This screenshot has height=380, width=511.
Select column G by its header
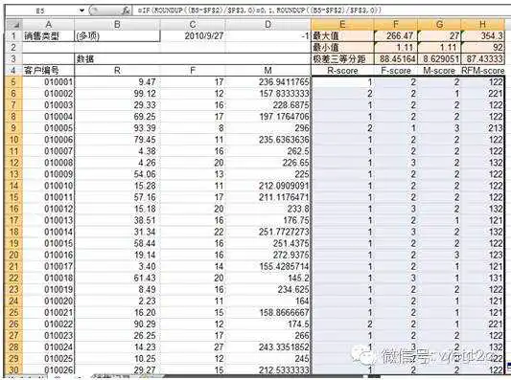(x=439, y=24)
